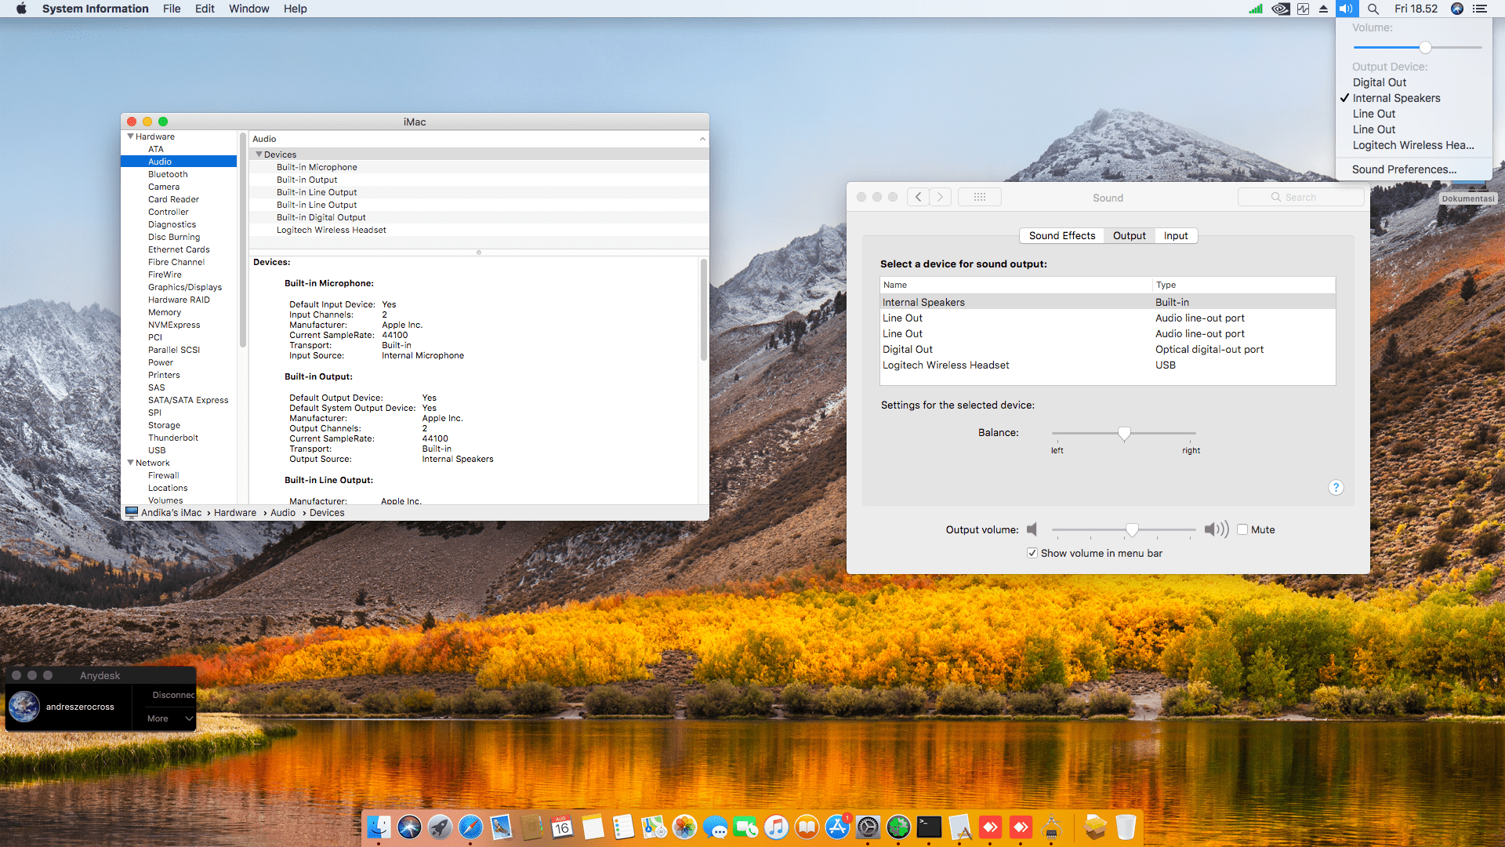1505x847 pixels.
Task: Click Show All grid button in Sound
Action: click(x=979, y=197)
